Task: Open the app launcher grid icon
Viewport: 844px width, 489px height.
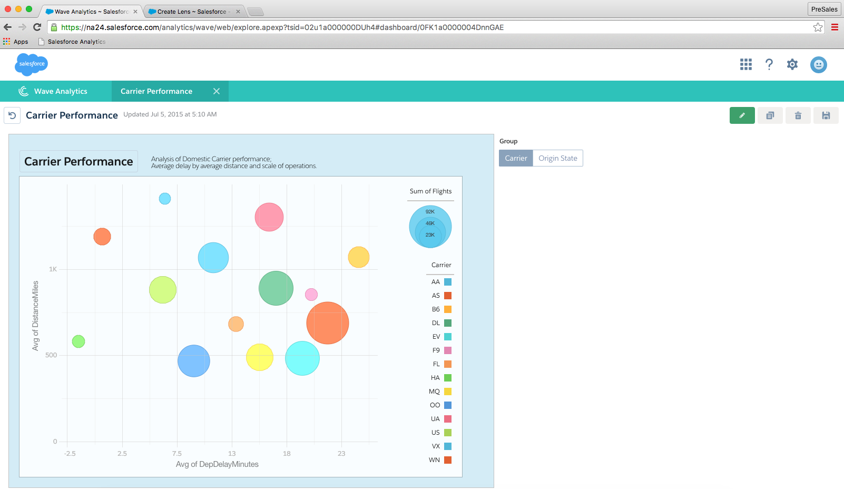Action: (746, 64)
